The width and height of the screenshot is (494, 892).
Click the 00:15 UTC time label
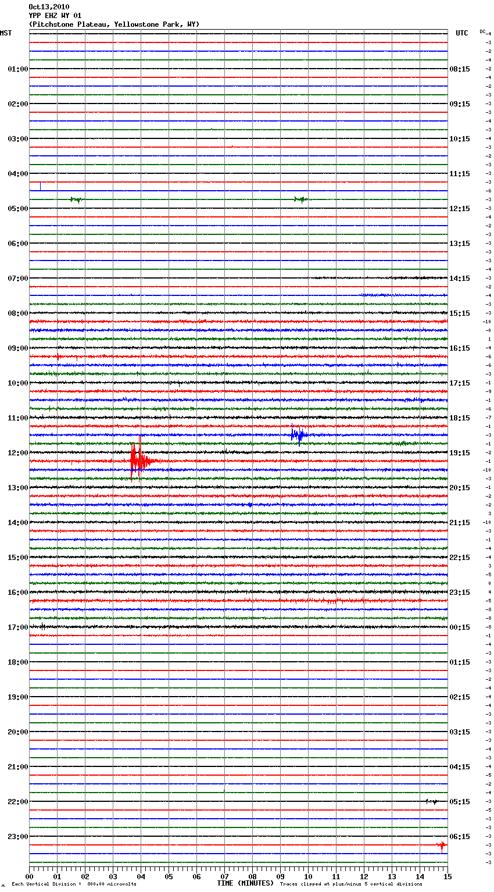[x=460, y=627]
